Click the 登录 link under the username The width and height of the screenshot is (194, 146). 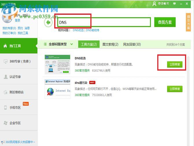click(18, 21)
